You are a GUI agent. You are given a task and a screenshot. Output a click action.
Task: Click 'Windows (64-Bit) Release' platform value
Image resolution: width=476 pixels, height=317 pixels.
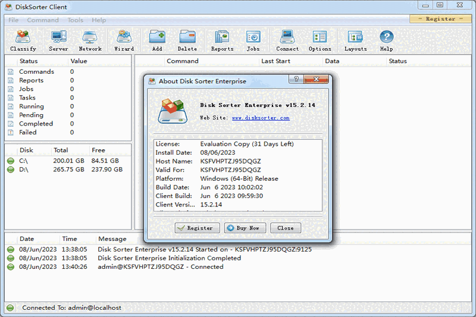(239, 178)
